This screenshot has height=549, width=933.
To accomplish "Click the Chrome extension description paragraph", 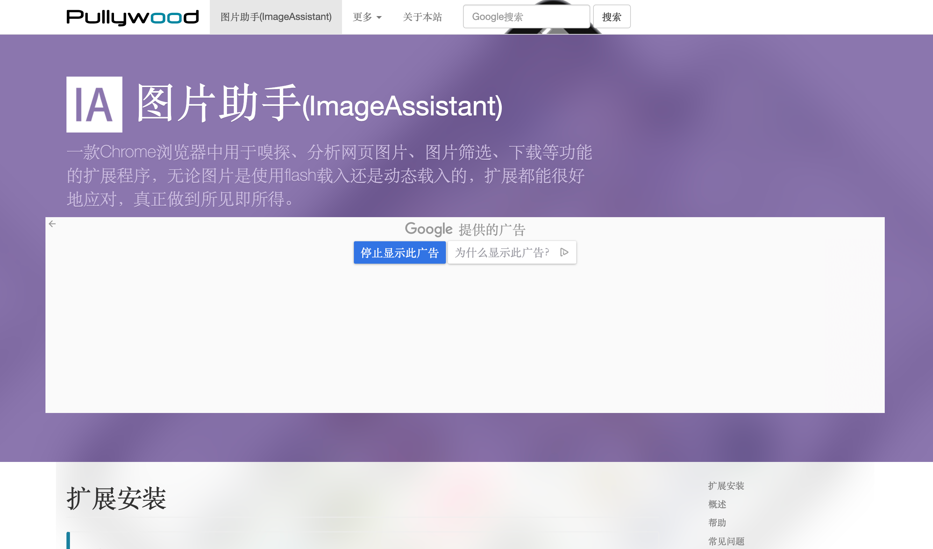I will tap(329, 176).
